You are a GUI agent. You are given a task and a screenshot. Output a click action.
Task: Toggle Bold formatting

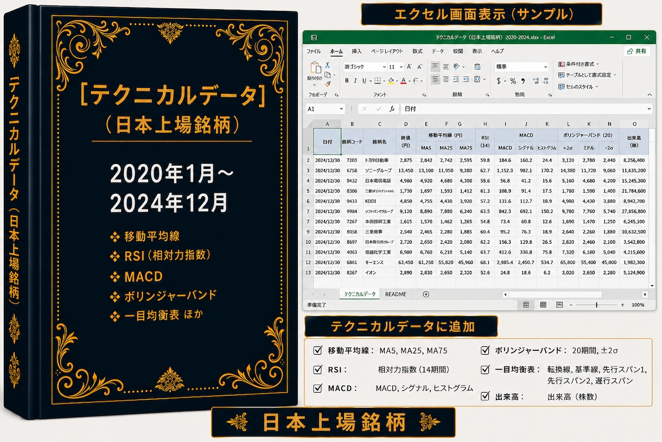click(x=347, y=80)
